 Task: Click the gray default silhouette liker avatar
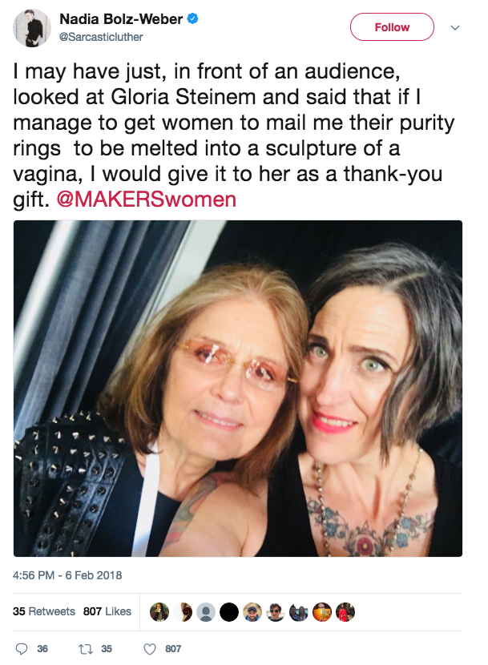pyautogui.click(x=206, y=612)
